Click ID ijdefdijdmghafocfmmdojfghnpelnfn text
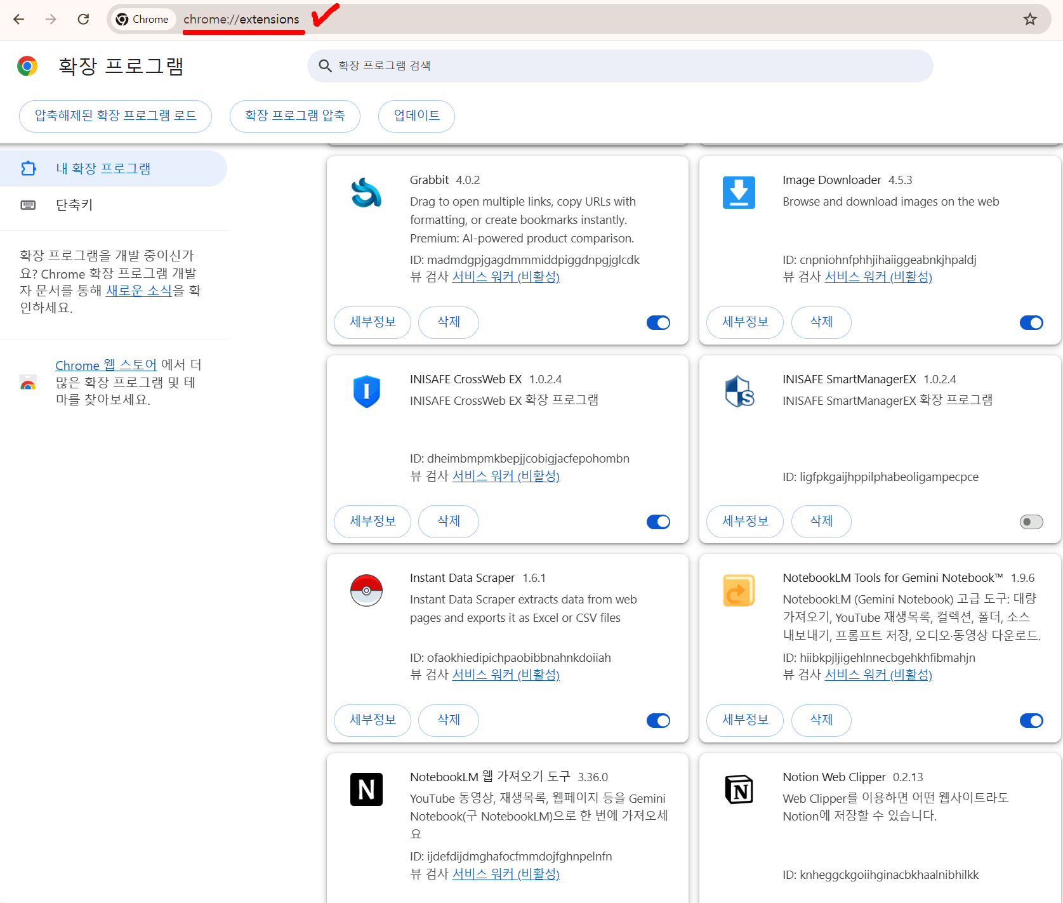 pos(511,856)
